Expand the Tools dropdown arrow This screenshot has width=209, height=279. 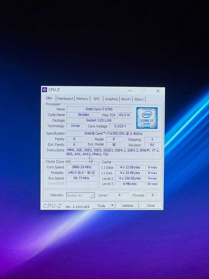coord(112,206)
